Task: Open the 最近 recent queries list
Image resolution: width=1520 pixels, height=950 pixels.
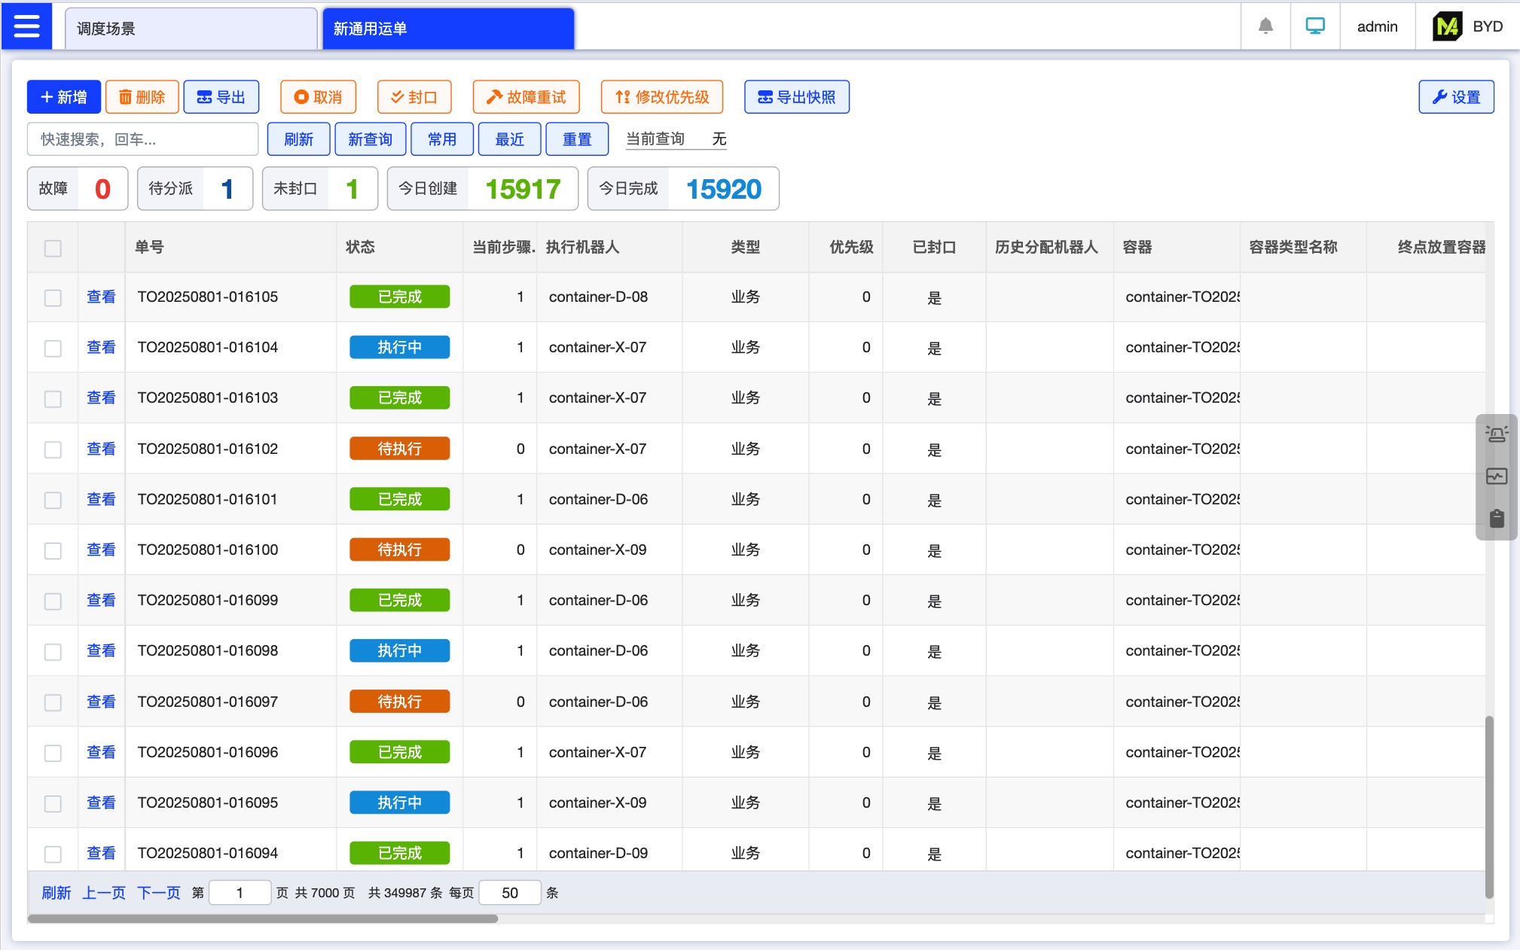Action: coord(509,139)
